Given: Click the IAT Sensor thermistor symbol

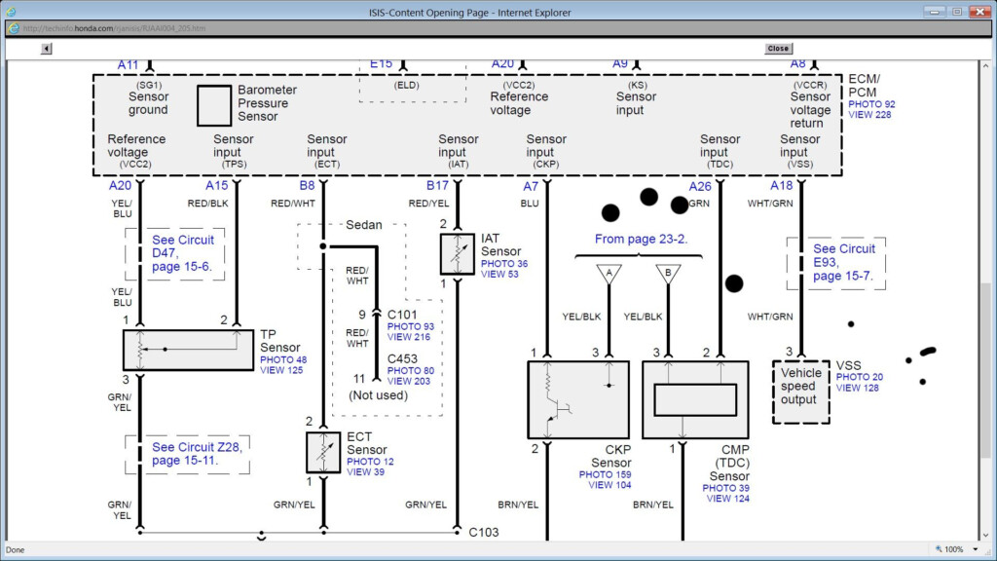Looking at the screenshot, I should pos(458,254).
